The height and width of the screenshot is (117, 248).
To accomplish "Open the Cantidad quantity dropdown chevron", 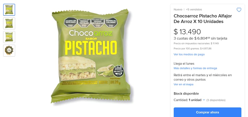I will point(204,100).
